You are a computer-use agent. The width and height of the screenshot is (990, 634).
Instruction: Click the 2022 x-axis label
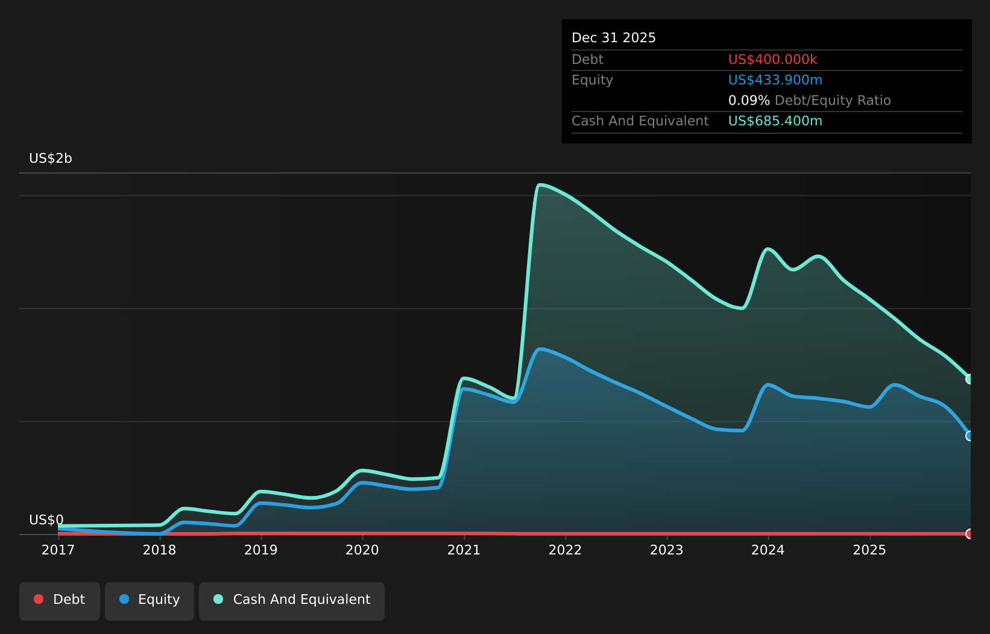565,550
